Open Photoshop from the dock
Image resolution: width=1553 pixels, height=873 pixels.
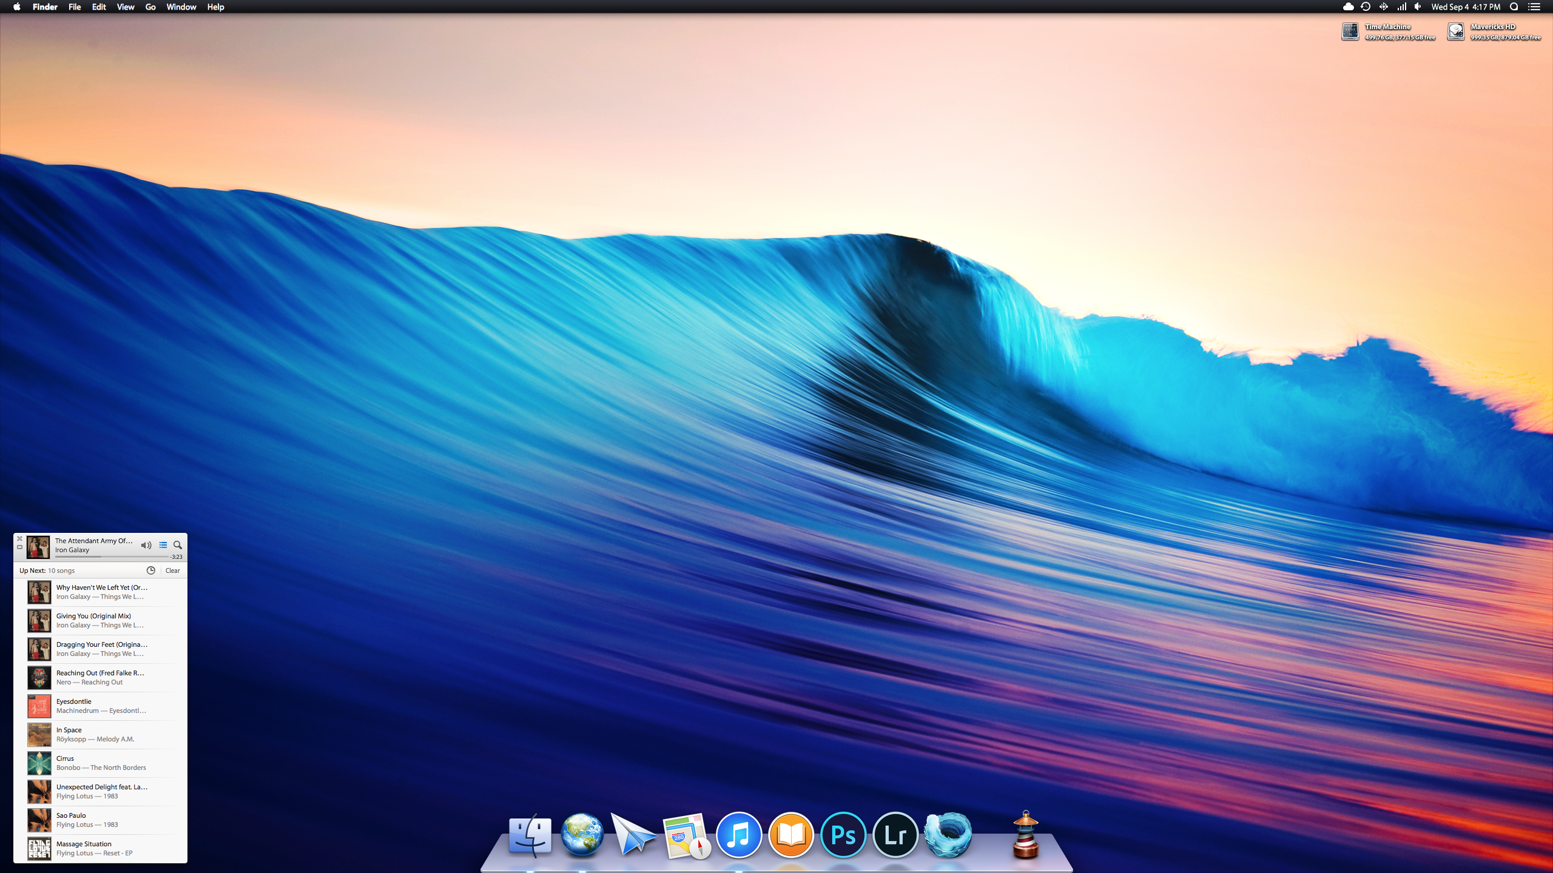[x=843, y=835]
